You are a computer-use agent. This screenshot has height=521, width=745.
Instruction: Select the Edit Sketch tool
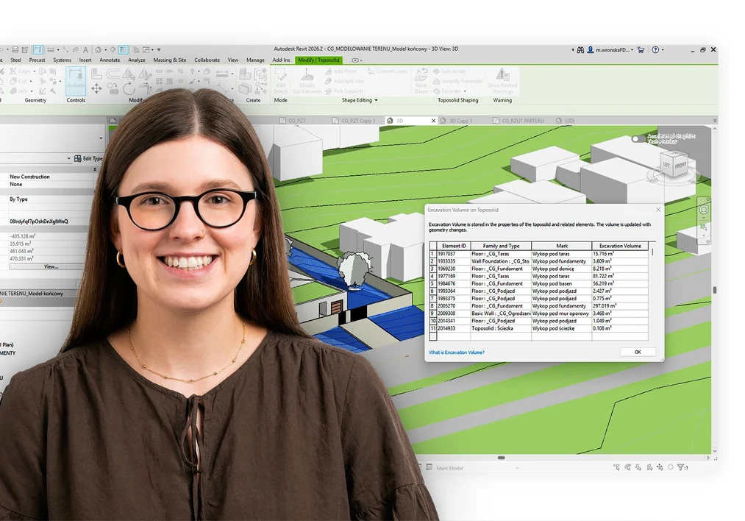pos(280,81)
